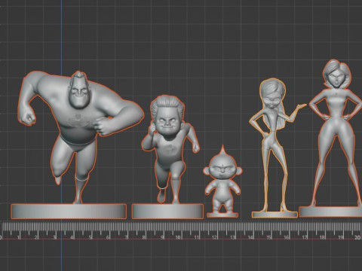362x271 pixels.
Task: Click the ruler mark labeled "20"
Action: pyautogui.click(x=357, y=237)
